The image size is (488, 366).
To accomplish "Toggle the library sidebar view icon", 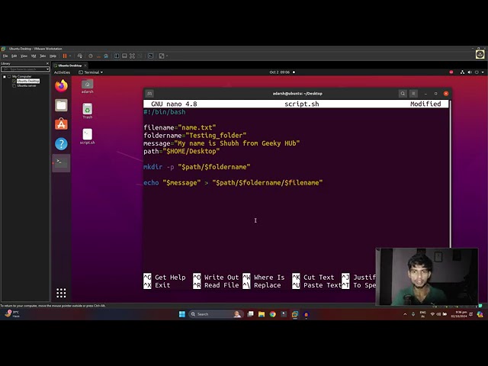I will click(117, 56).
